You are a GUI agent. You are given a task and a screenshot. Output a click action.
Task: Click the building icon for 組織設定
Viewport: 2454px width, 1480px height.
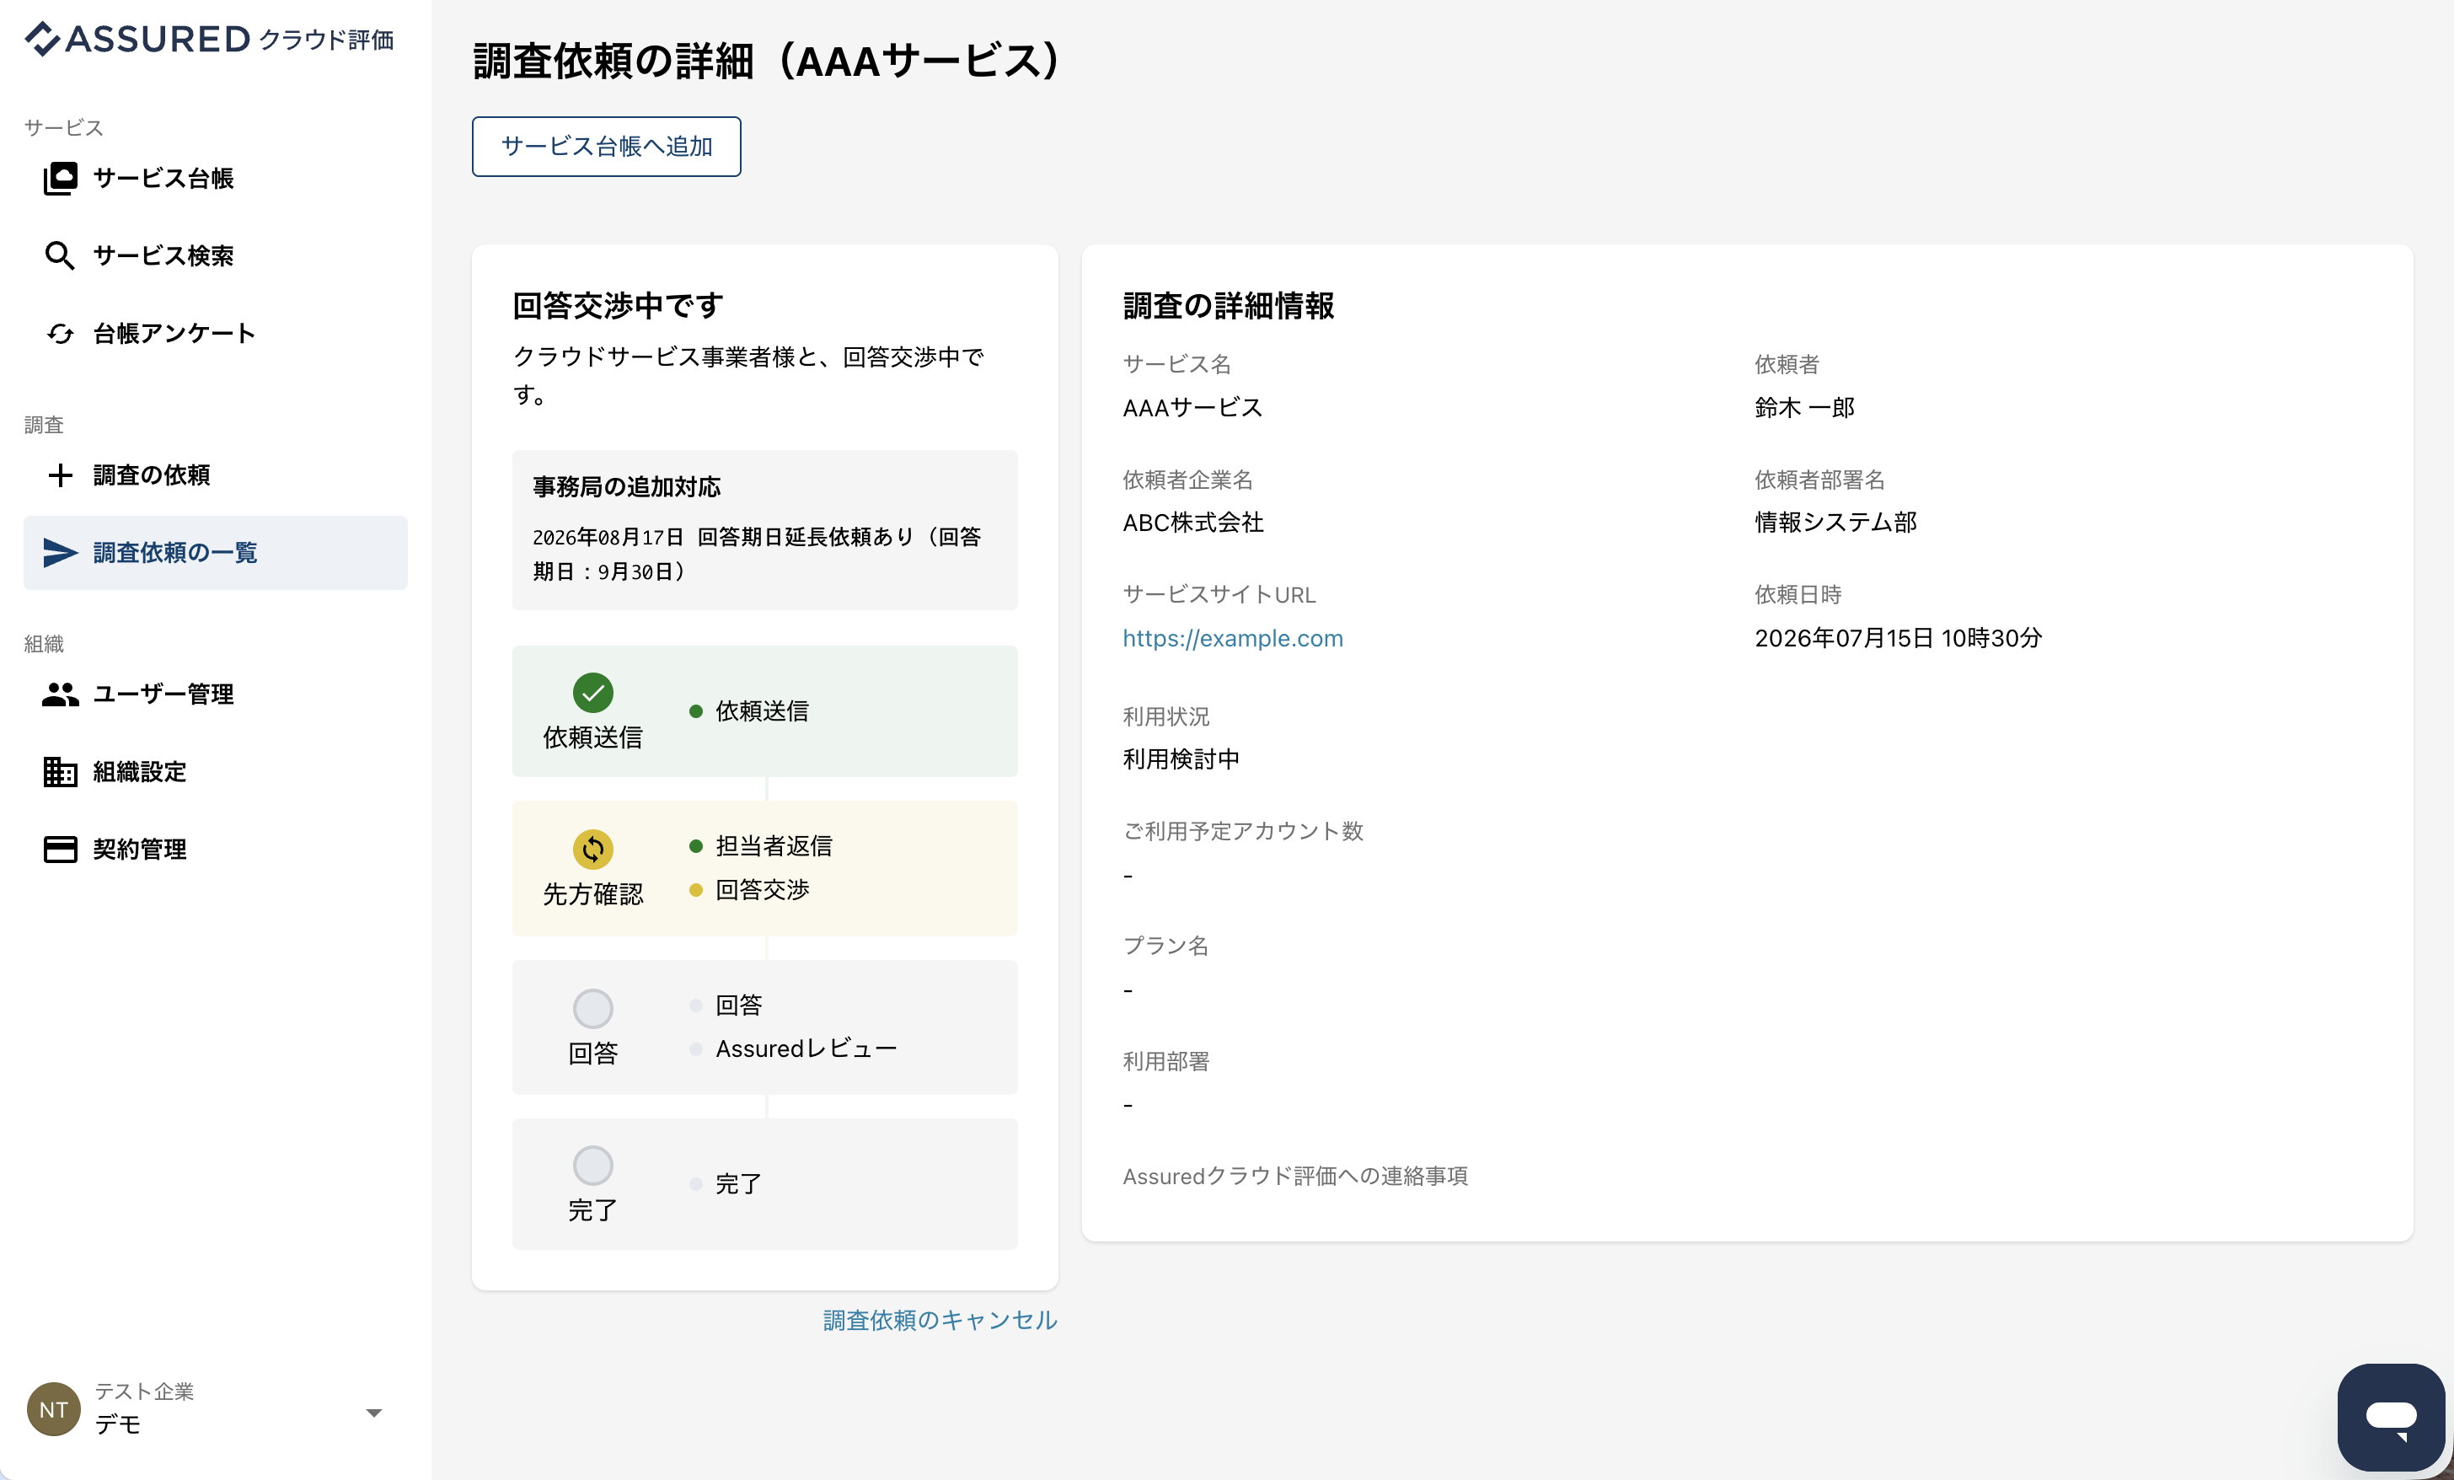60,772
